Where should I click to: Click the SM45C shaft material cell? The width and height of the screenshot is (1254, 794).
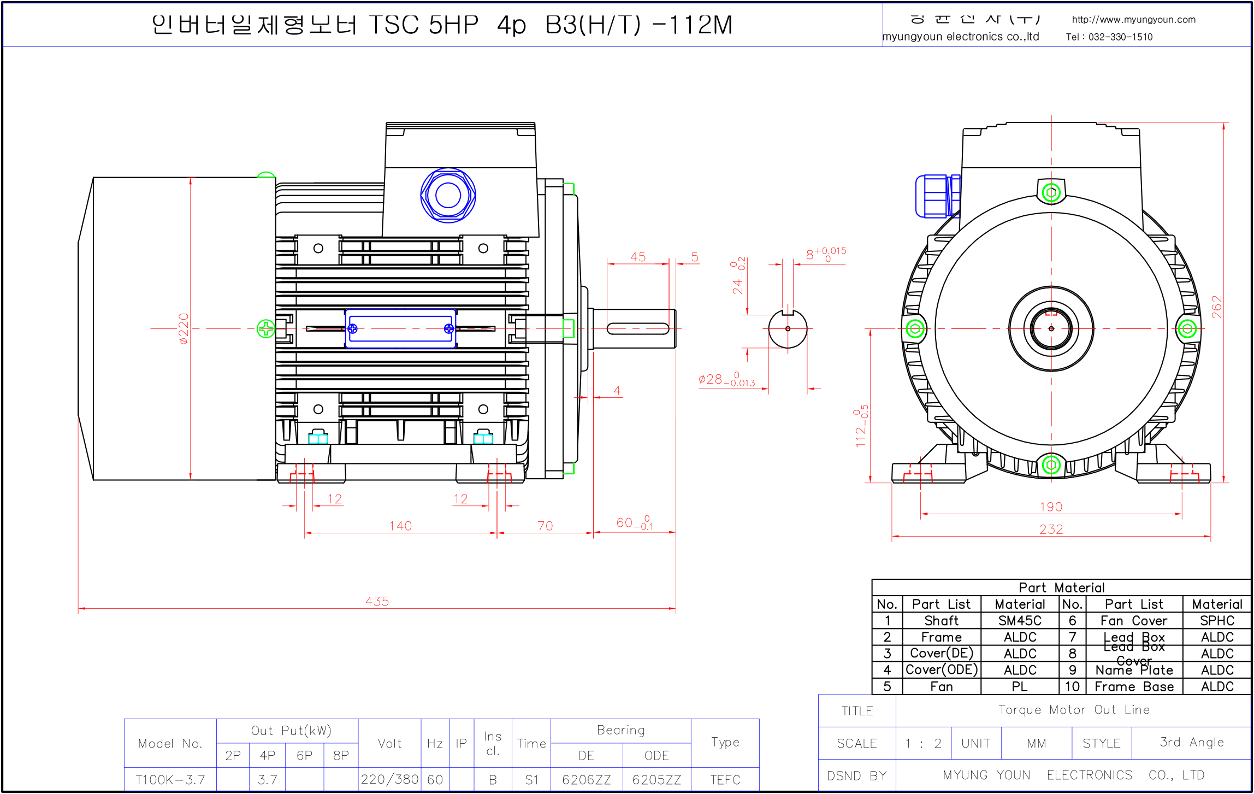tap(1019, 621)
